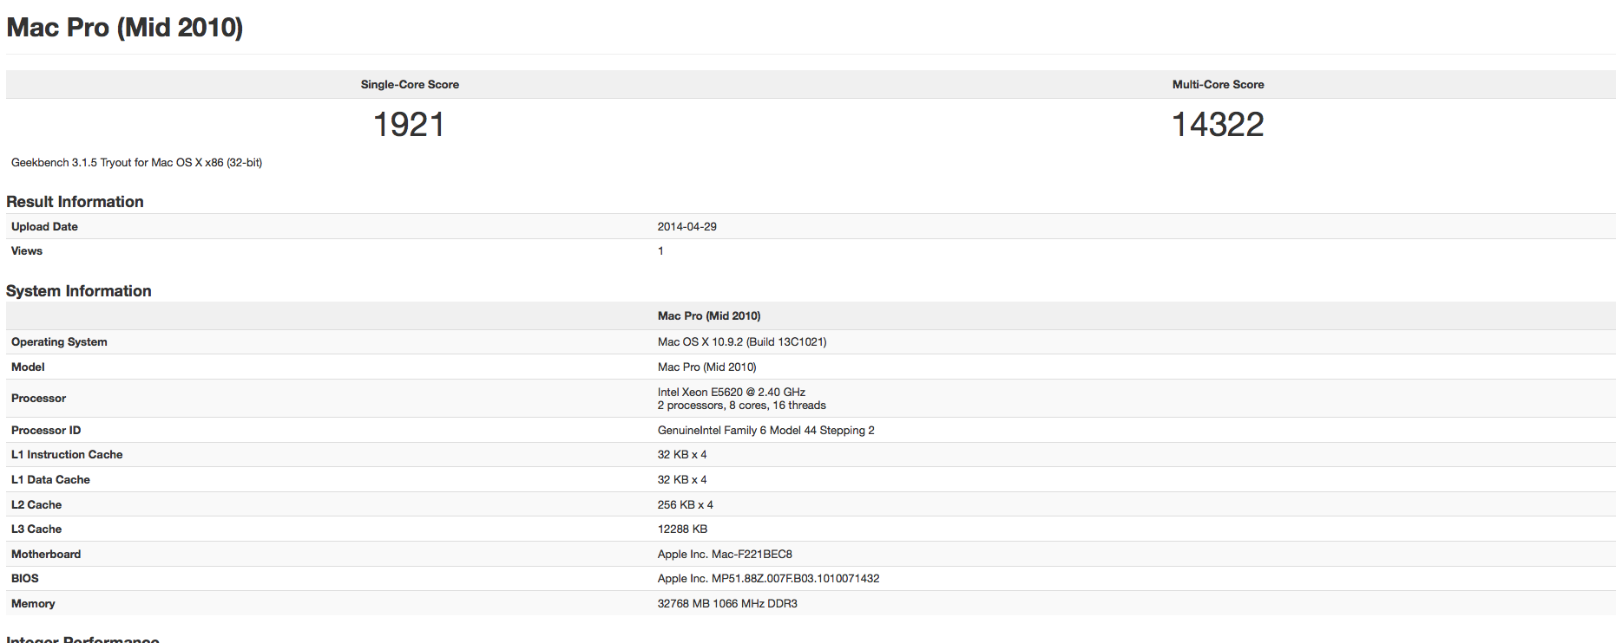This screenshot has height=643, width=1616.
Task: Select 'Intel Xeon E5620 @ 2.40 GHz' text
Action: (732, 393)
